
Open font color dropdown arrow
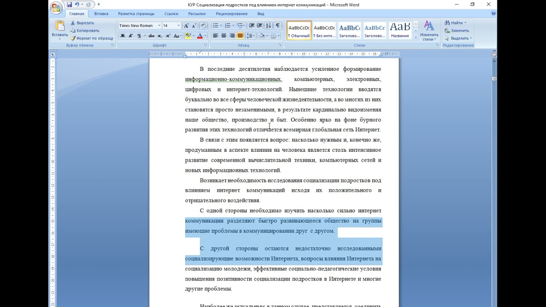[205, 36]
